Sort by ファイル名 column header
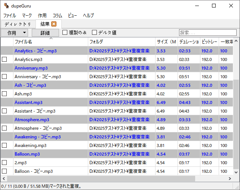The height and width of the screenshot is (190, 240). pos(50,42)
